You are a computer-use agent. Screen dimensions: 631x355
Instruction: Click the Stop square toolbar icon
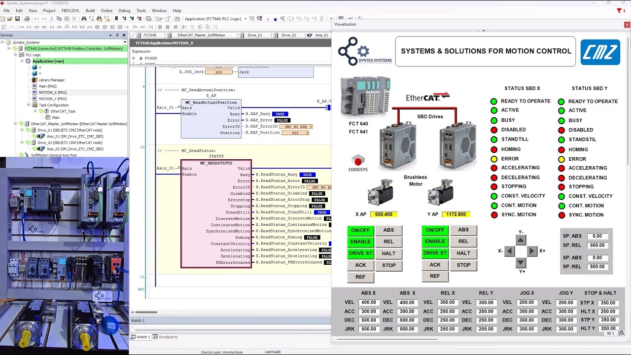click(x=275, y=19)
